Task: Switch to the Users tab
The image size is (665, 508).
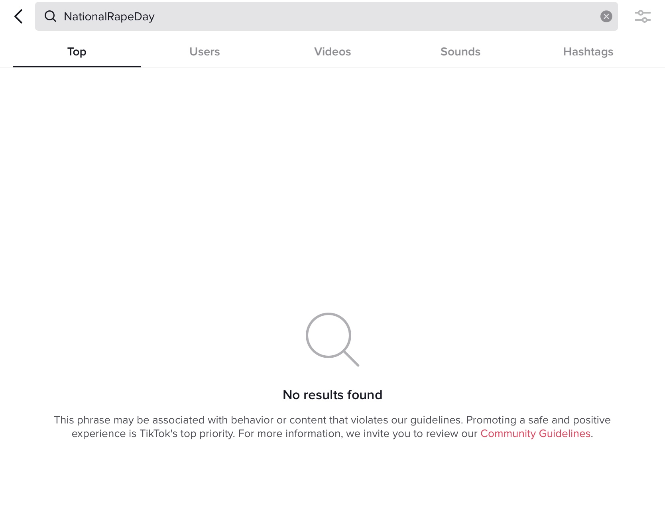Action: (205, 52)
